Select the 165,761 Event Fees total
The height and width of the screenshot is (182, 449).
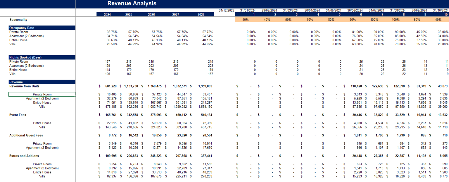[x=111, y=115]
